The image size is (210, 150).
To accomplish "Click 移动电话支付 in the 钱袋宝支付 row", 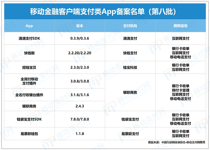I will (x=181, y=123).
